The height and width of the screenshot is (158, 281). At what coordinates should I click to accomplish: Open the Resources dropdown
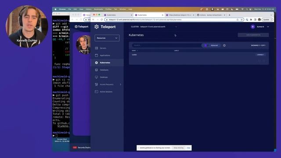click(107, 38)
